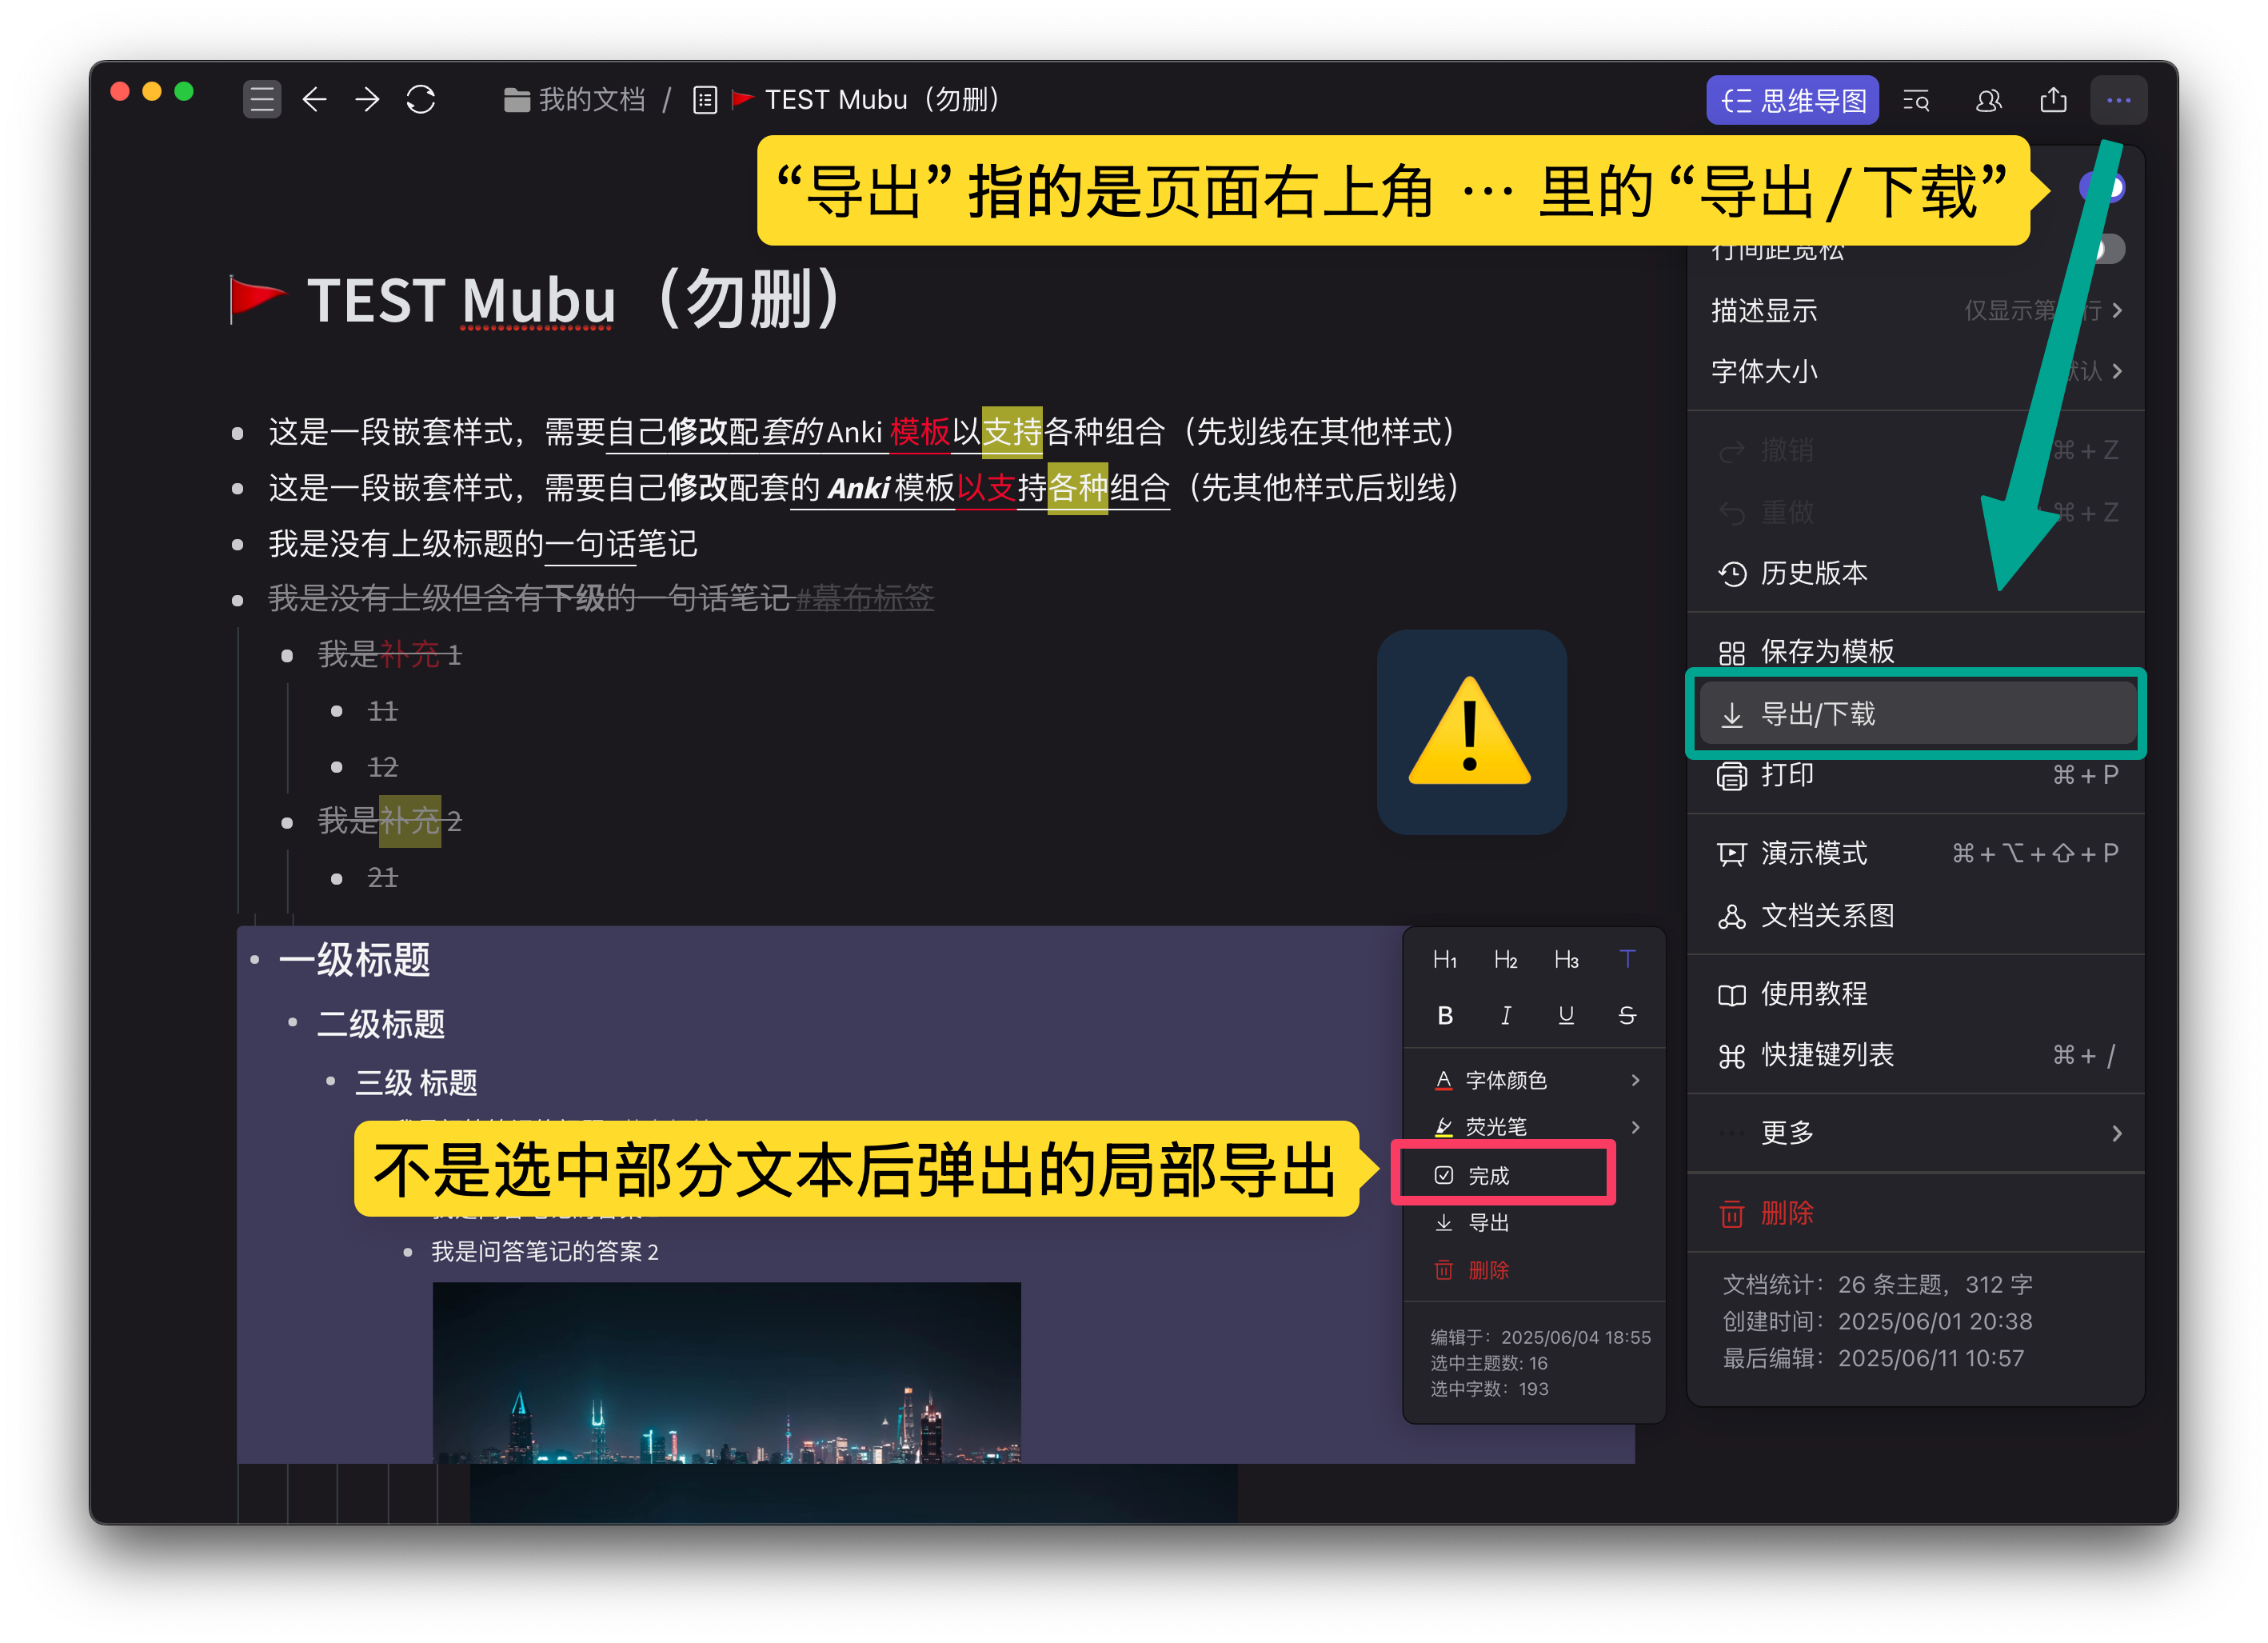Apply yellow highlighter to selected text

(x=1444, y=1126)
